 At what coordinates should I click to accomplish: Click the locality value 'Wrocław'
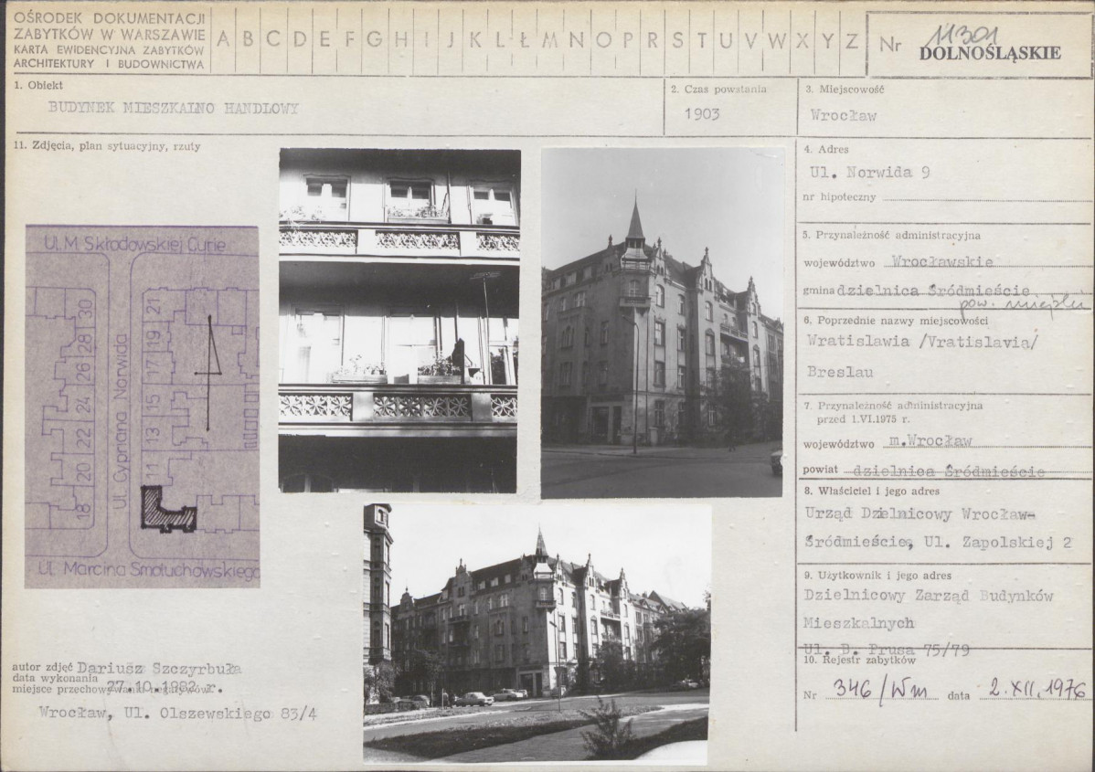tap(843, 116)
